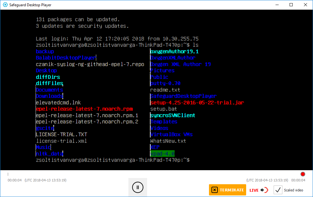Click the 'Music' directory text
Viewport: 313px width, 197px height.
43,147
